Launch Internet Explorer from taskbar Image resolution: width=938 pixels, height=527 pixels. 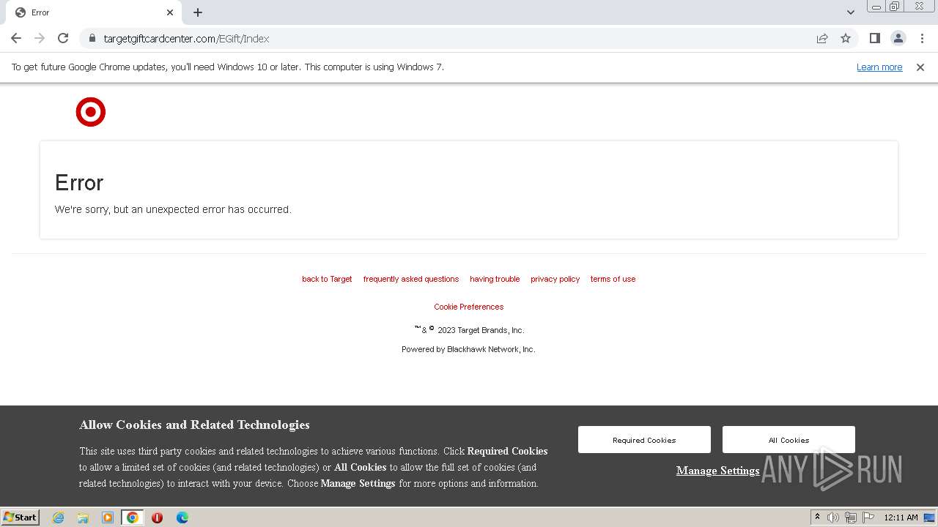pyautogui.click(x=59, y=517)
